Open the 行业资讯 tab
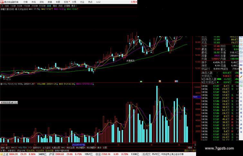 pos(40,151)
